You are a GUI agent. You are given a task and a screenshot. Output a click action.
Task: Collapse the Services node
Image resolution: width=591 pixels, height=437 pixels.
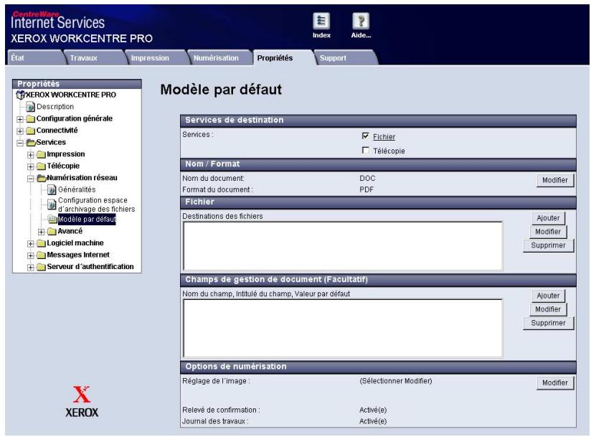[x=20, y=143]
